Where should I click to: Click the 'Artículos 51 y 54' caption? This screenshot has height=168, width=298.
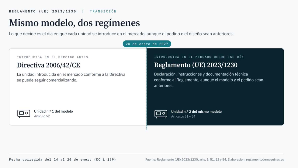click(183, 116)
